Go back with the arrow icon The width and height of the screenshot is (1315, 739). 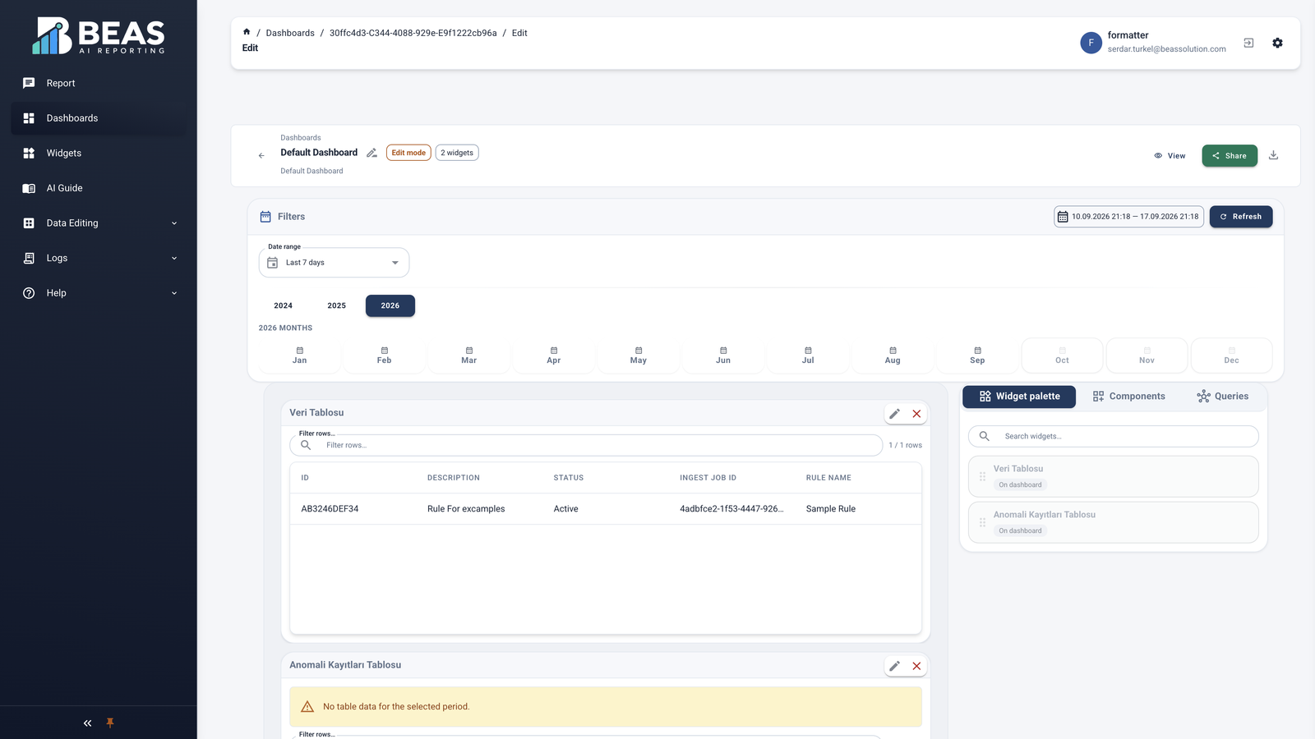pos(261,155)
